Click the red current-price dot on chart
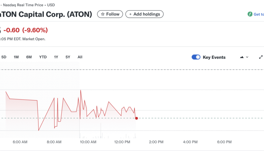 pos(136,118)
